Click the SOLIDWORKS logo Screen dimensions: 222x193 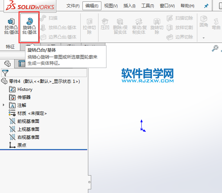pyautogui.click(x=30, y=5)
